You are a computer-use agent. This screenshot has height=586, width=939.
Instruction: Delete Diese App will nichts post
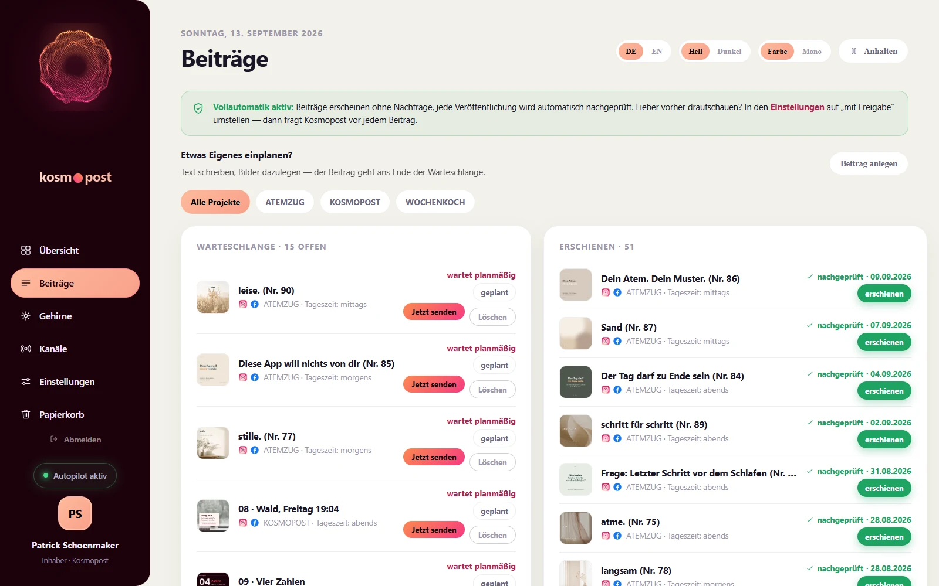click(492, 390)
